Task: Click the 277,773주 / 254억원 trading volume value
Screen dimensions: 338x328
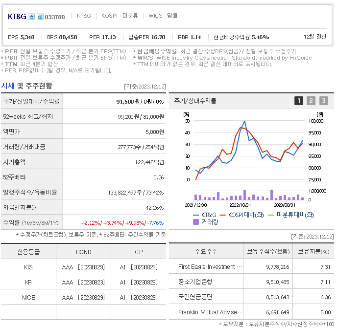Action: [141, 147]
